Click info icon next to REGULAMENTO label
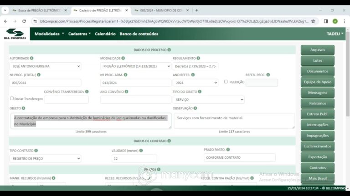Screen dimensions: 350x196 tap(198, 58)
